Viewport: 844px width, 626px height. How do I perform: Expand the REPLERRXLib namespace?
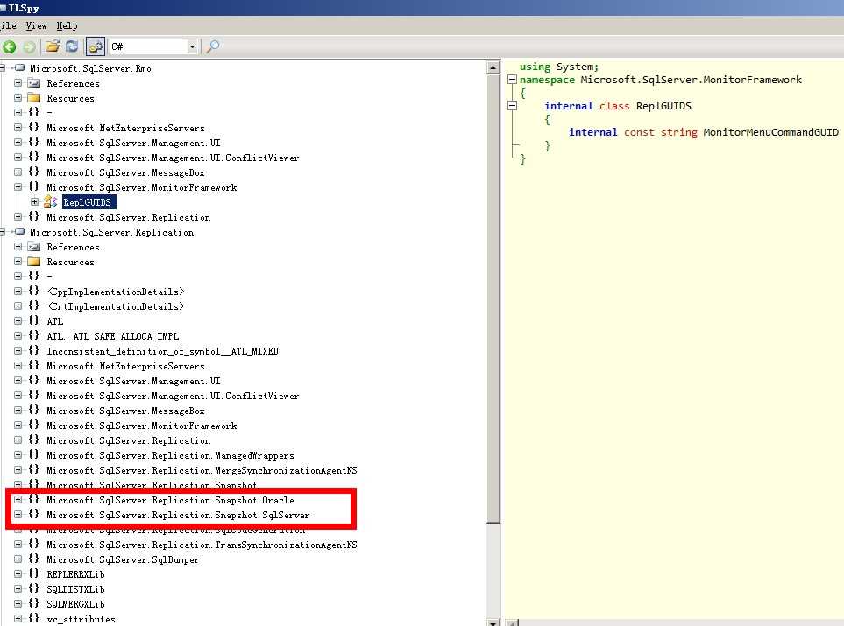(x=18, y=573)
